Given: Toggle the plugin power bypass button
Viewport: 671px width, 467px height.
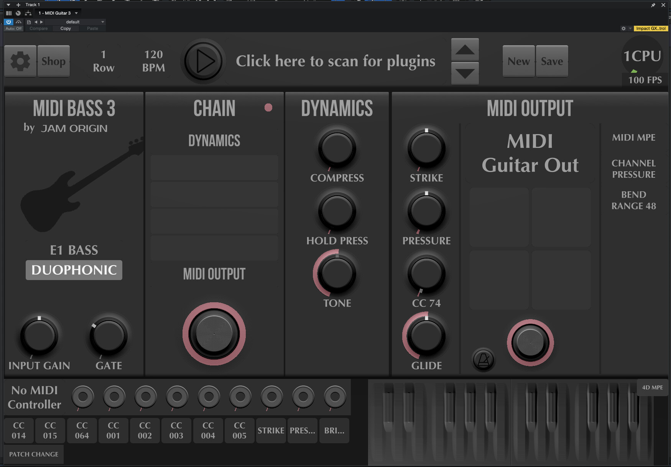Looking at the screenshot, I should 8,22.
